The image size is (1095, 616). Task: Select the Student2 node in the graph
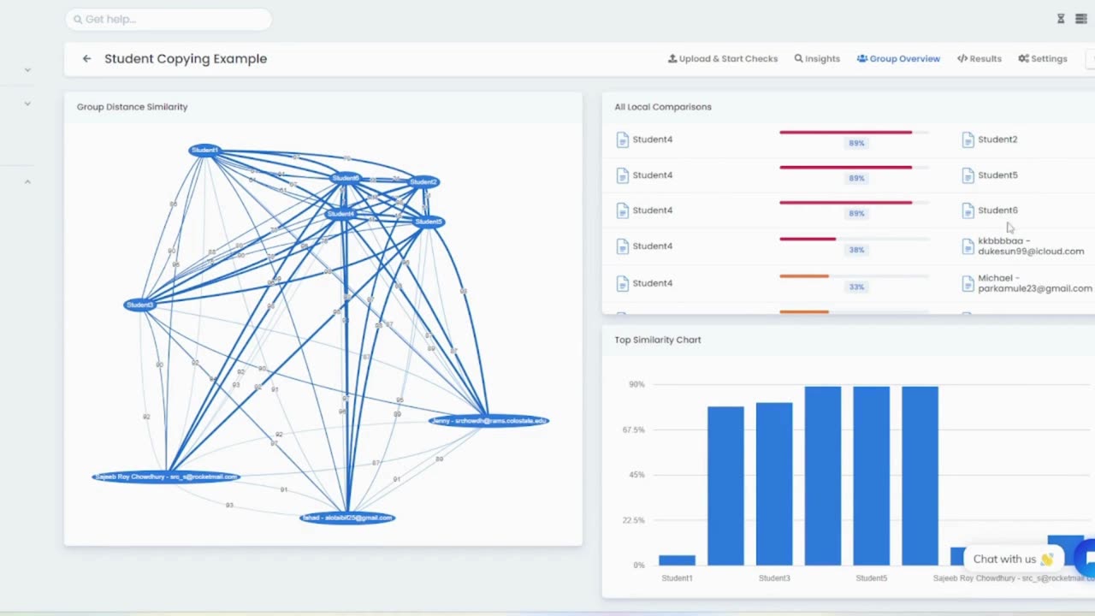pos(423,181)
